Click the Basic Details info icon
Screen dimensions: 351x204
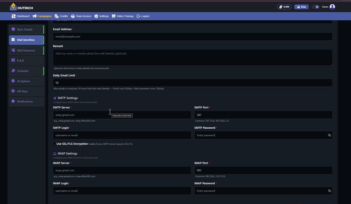pyautogui.click(x=13, y=29)
